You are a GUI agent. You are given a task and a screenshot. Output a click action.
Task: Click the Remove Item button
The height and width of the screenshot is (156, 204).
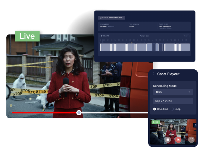point(144,36)
